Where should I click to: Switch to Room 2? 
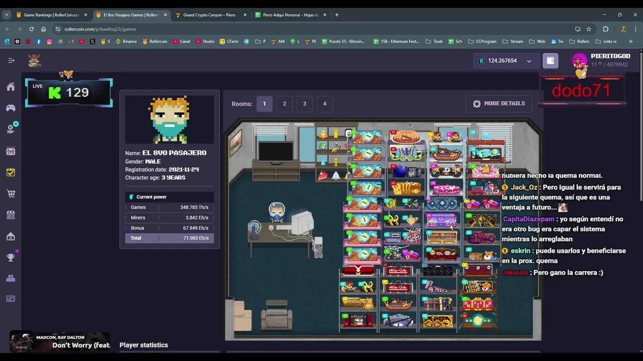point(284,104)
